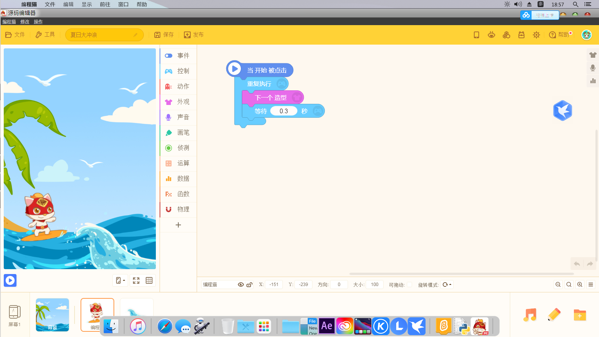Add more block categories with plus button

click(x=178, y=225)
